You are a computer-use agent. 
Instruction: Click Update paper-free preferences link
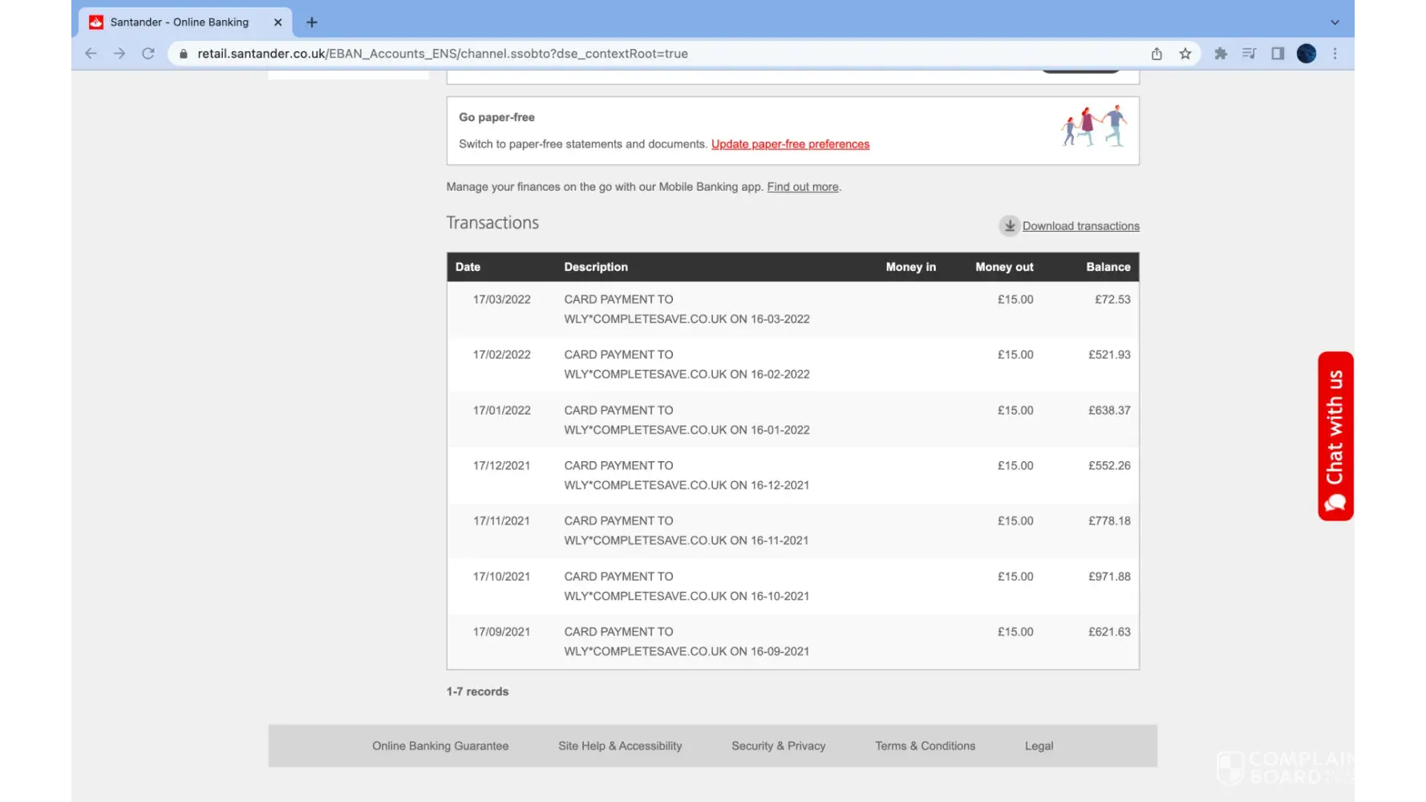point(790,144)
